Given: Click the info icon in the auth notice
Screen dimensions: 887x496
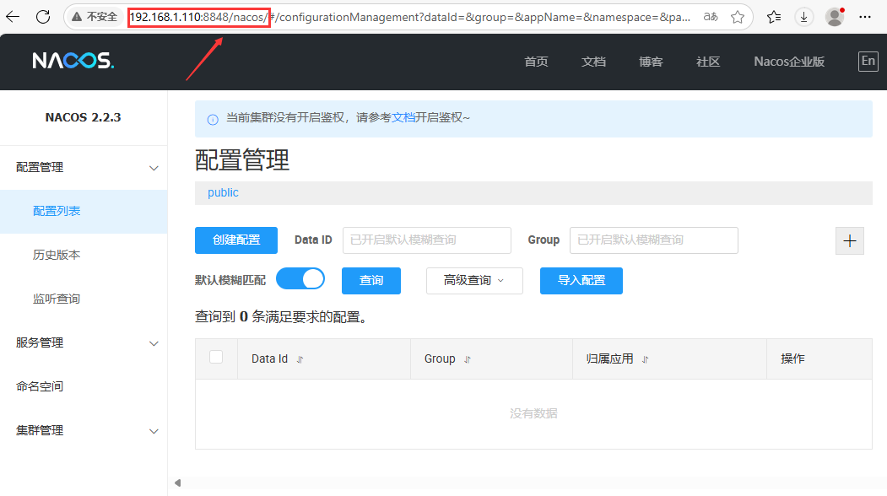Looking at the screenshot, I should (213, 119).
